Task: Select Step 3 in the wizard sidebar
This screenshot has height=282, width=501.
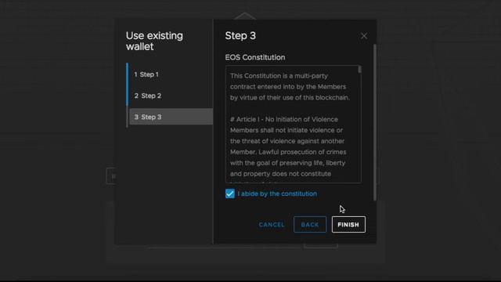Action: coord(171,117)
